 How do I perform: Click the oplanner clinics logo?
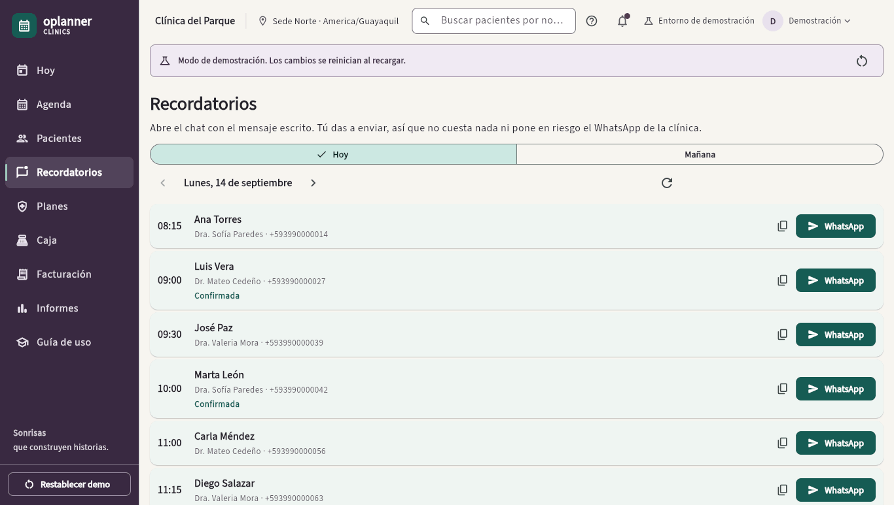coord(52,25)
